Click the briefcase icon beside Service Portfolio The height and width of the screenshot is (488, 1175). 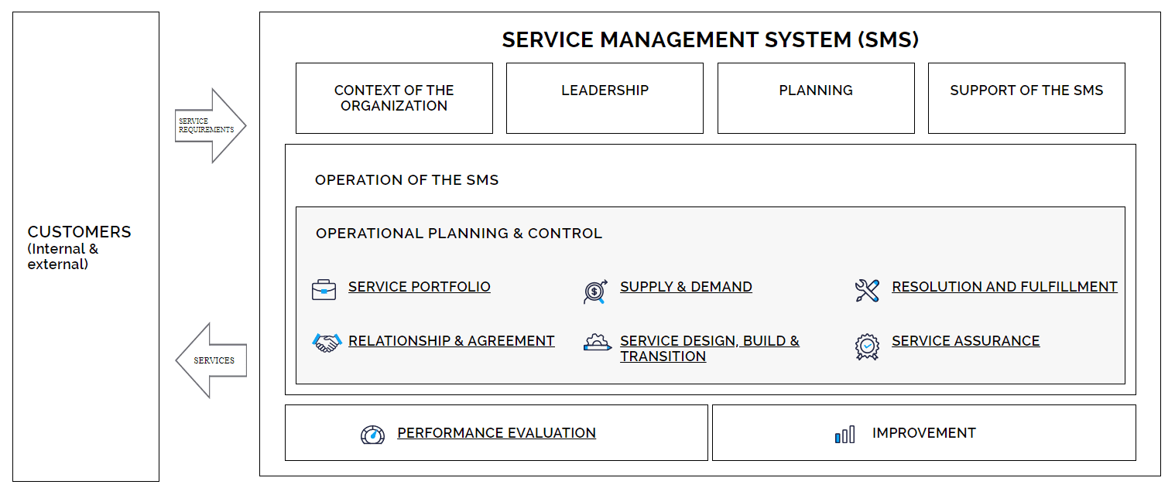[x=324, y=290]
